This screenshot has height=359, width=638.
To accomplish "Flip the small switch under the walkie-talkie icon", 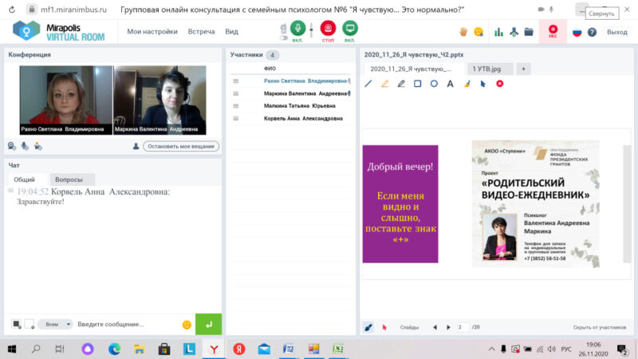I will click(x=284, y=37).
